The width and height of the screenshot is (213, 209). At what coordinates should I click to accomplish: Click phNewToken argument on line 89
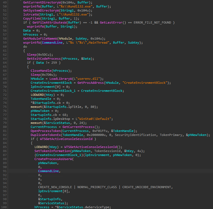[47, 163]
